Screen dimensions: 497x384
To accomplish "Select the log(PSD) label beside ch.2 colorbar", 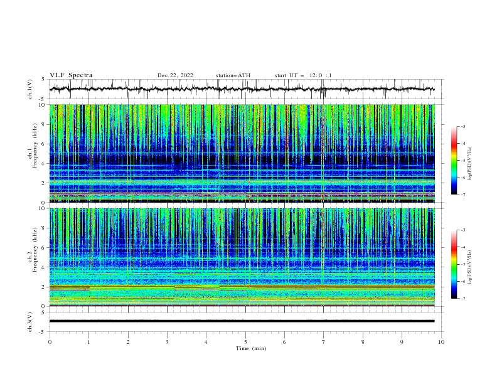I will click(x=470, y=267).
